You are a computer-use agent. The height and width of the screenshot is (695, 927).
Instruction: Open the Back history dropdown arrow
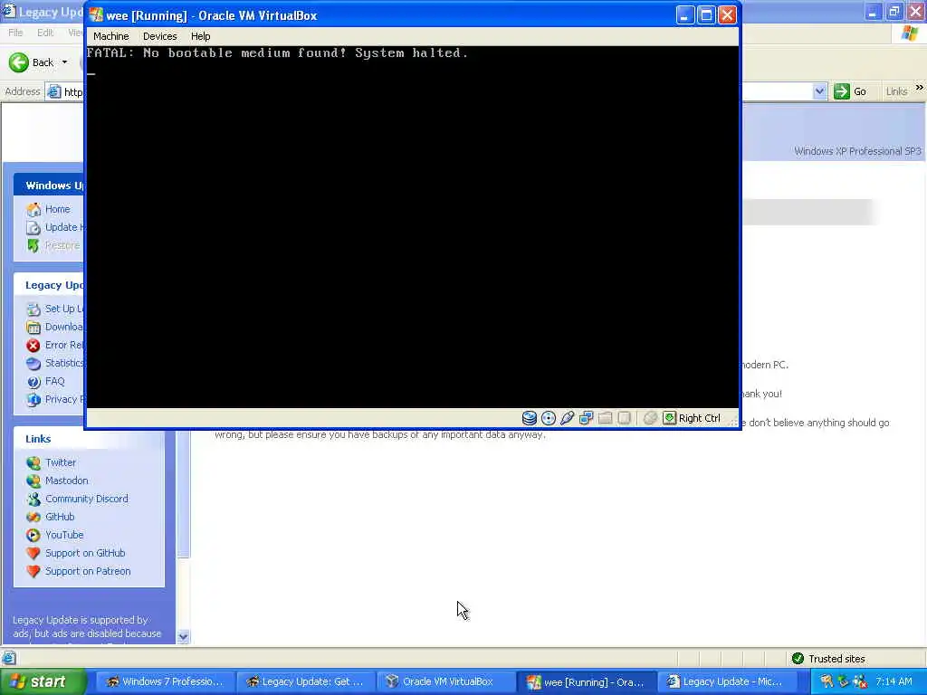tap(64, 62)
